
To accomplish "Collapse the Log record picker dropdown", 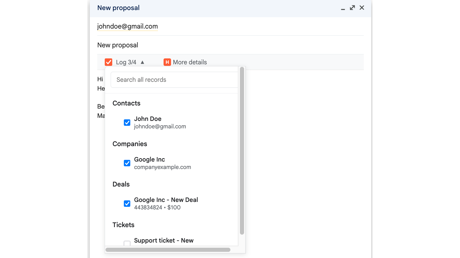I will [142, 62].
